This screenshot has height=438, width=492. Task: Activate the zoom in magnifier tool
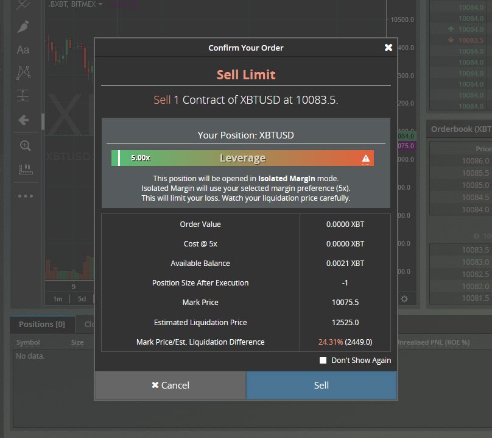click(25, 146)
